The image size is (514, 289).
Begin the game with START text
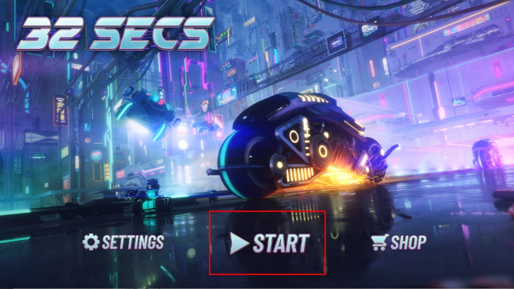click(281, 243)
